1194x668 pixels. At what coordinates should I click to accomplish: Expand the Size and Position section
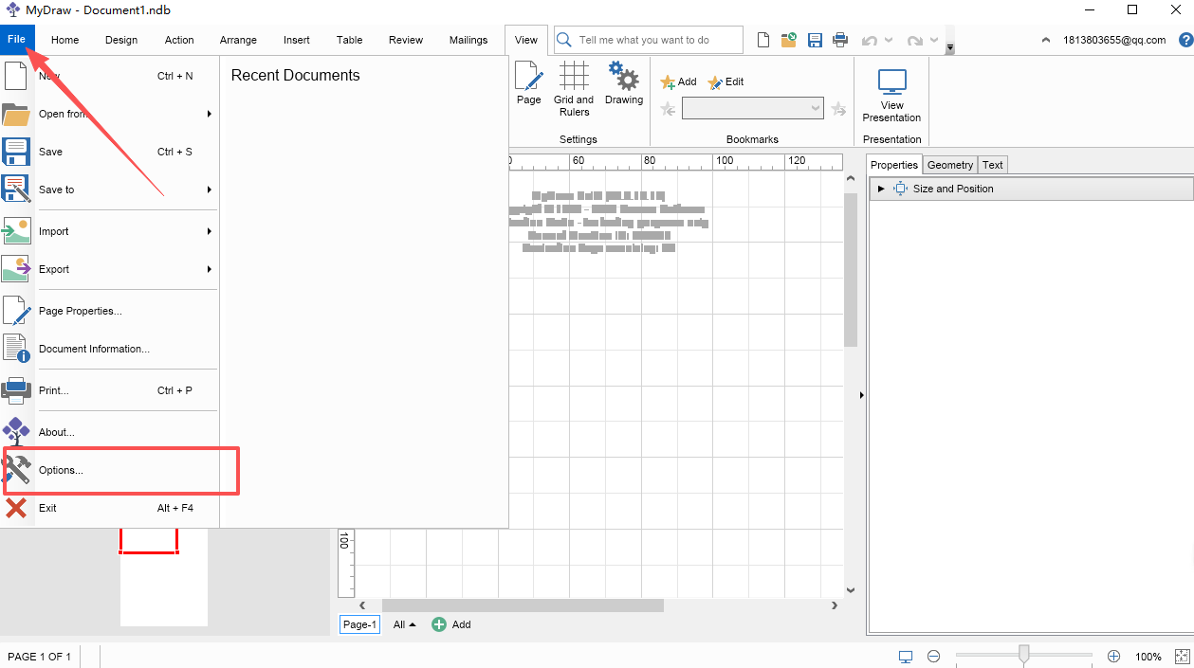tap(881, 189)
